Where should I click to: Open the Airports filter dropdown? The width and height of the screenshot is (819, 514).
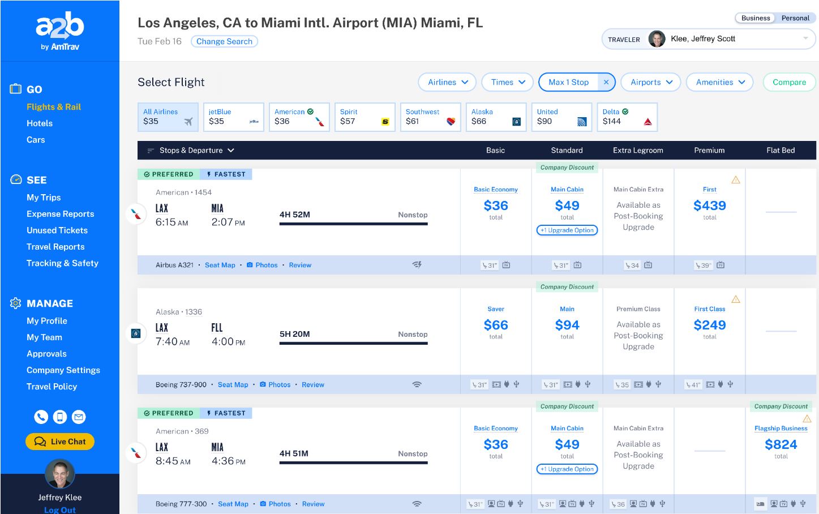coord(651,82)
